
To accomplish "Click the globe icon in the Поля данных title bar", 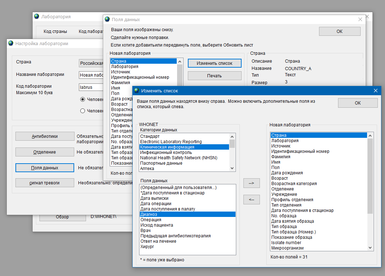I will pyautogui.click(x=107, y=19).
